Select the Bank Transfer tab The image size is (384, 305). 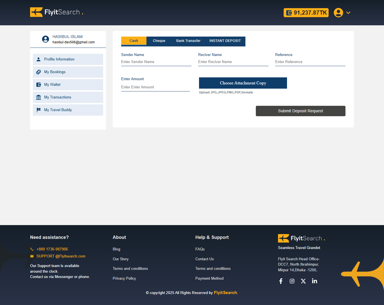pos(188,41)
